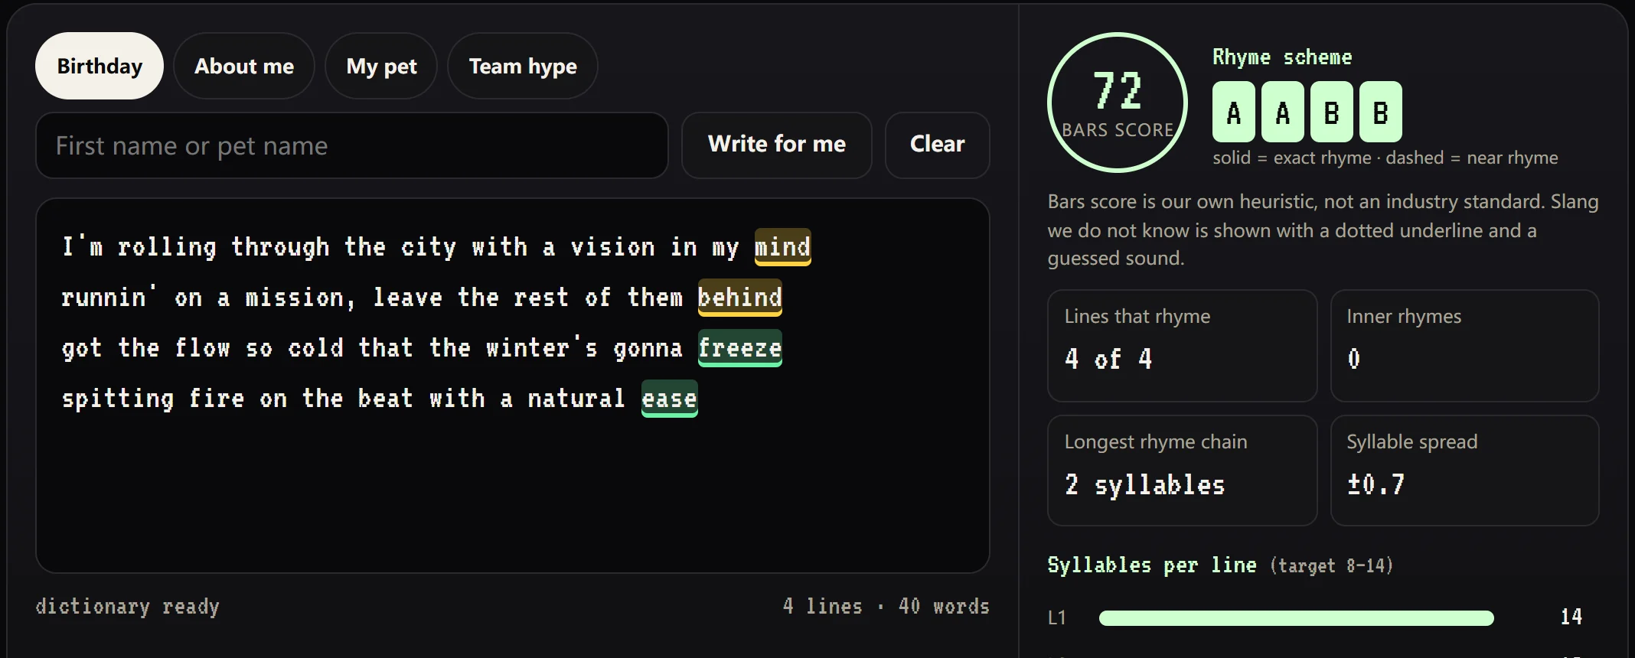
Task: Clear the lyrics with the Clear button
Action: pyautogui.click(x=938, y=145)
